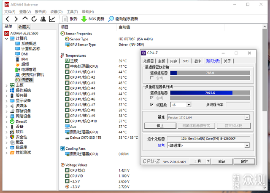Click the AIDA64 vertical scrollbar thumb
Screen dimensions: 270x193
265,70
